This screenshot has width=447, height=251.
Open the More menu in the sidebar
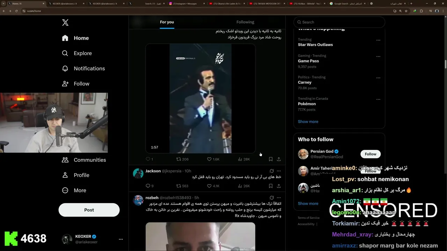(x=74, y=190)
